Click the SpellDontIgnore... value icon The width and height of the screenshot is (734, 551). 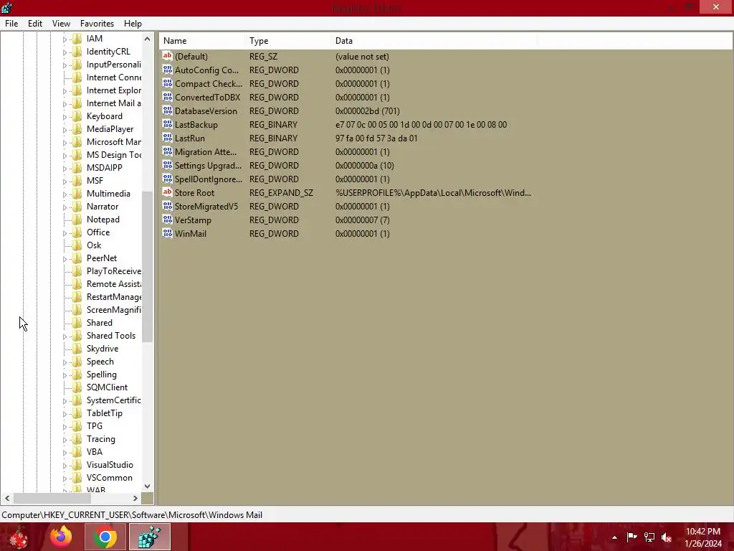coord(167,179)
